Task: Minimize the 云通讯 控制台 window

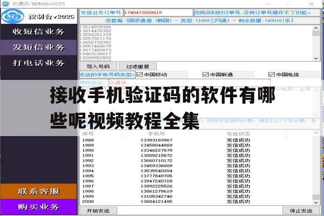Action: (268, 4)
